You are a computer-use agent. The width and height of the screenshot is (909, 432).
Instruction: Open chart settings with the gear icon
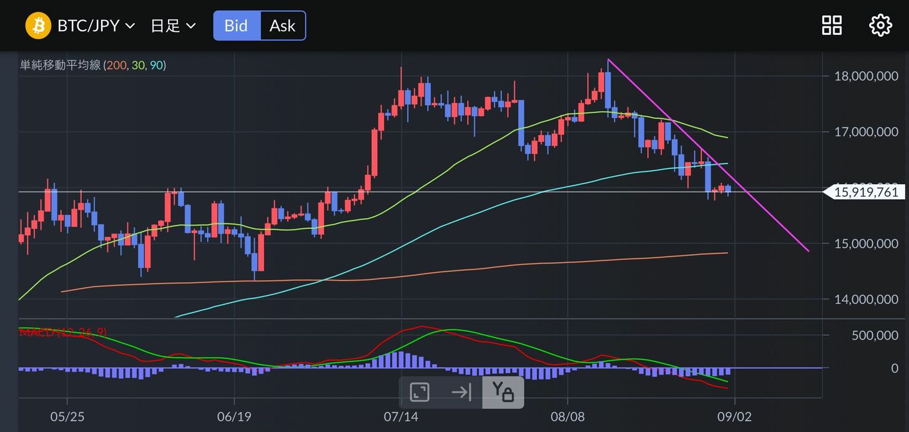(880, 26)
